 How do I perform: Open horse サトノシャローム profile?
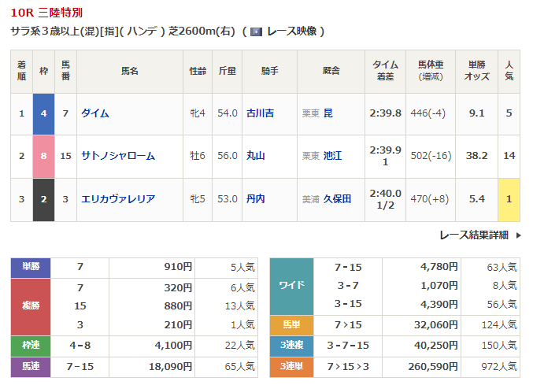click(117, 156)
